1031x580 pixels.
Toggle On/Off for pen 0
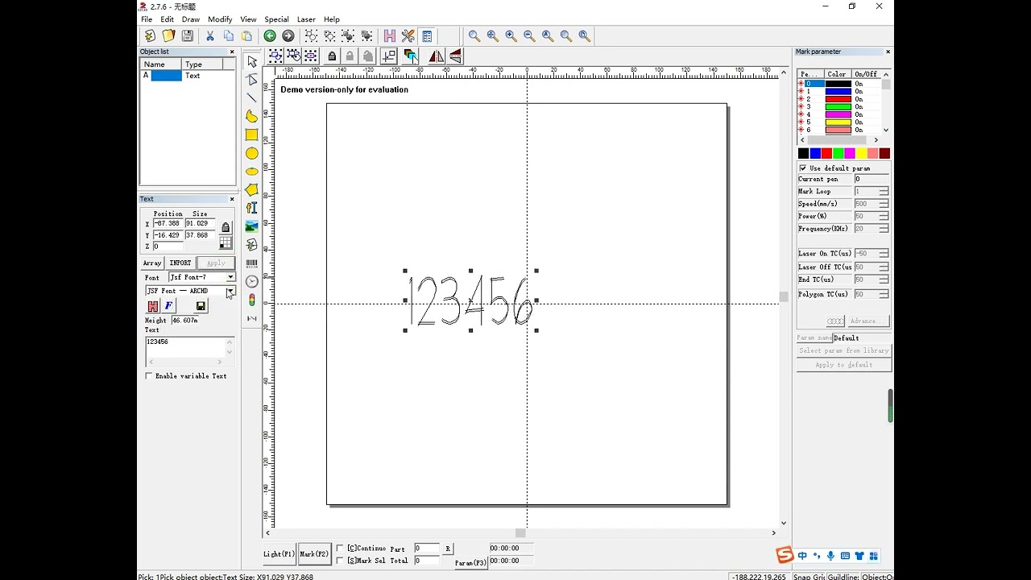click(859, 84)
